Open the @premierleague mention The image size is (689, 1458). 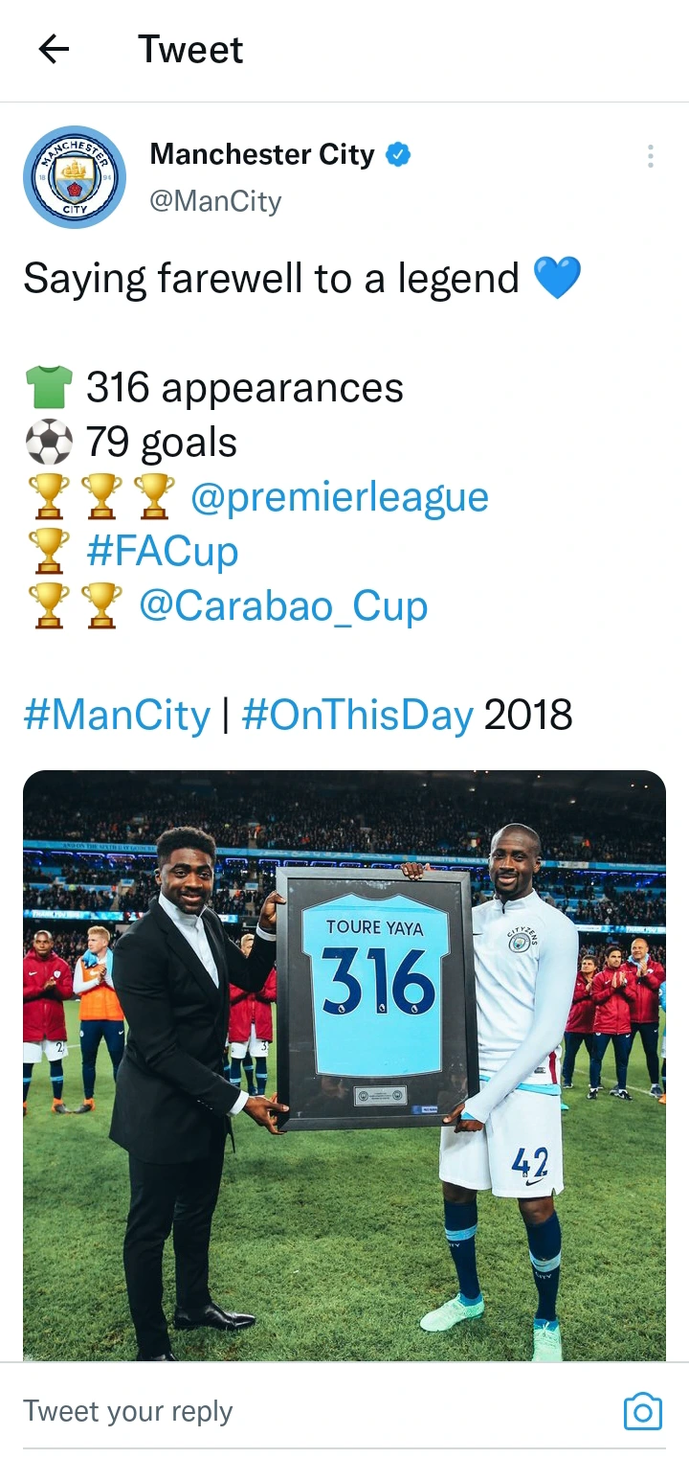(340, 497)
